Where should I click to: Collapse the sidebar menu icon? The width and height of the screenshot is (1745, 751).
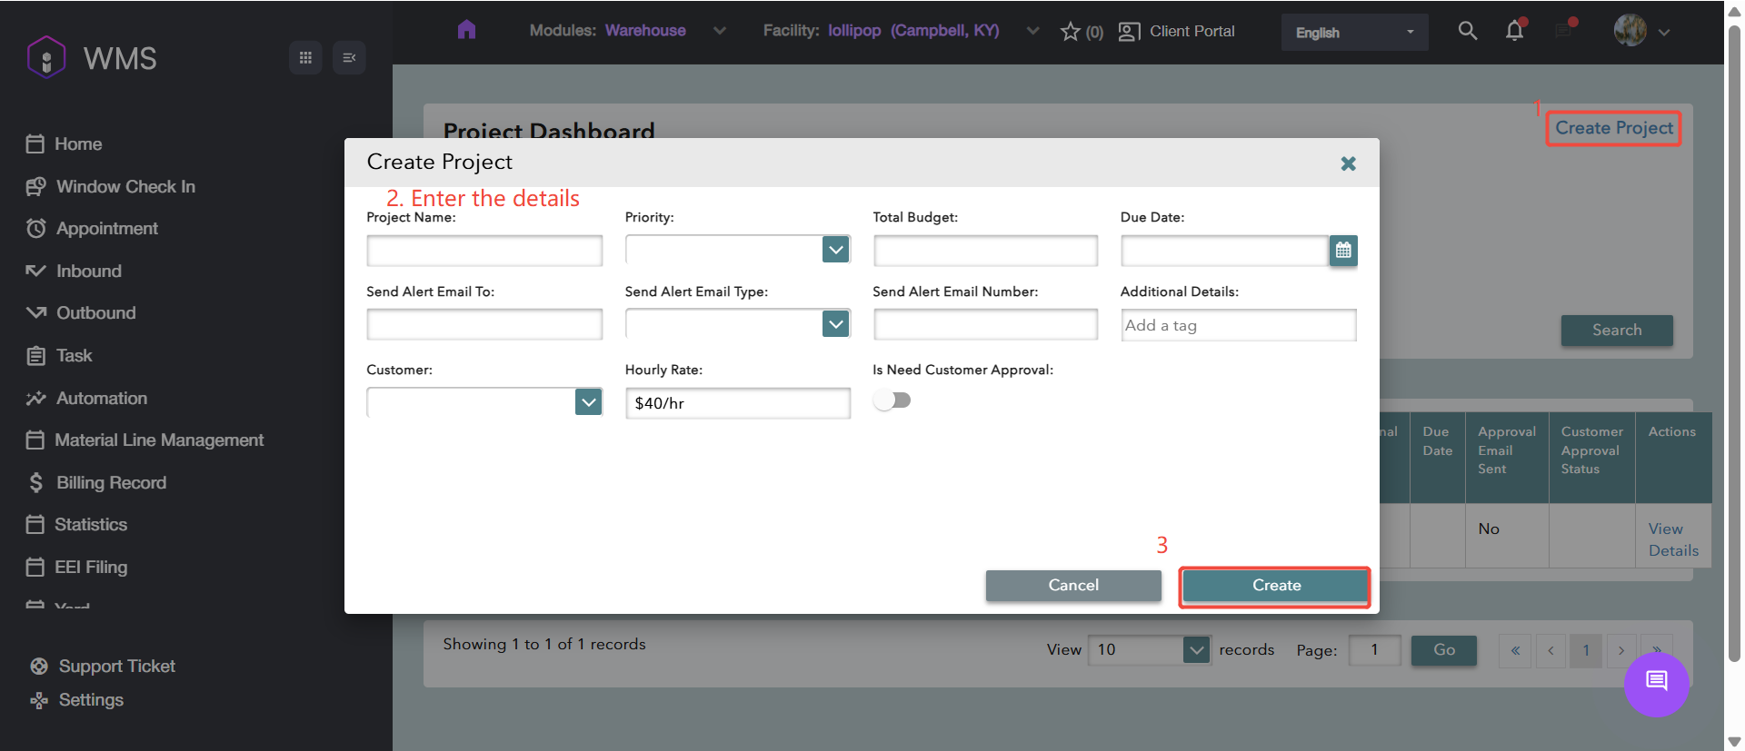click(x=349, y=58)
